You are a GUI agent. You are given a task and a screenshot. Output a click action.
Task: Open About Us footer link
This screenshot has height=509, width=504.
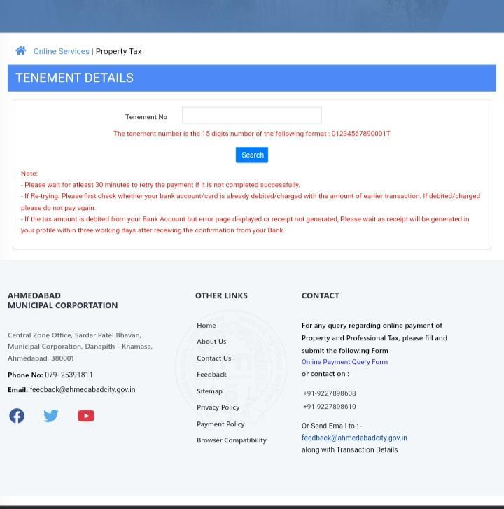(211, 342)
